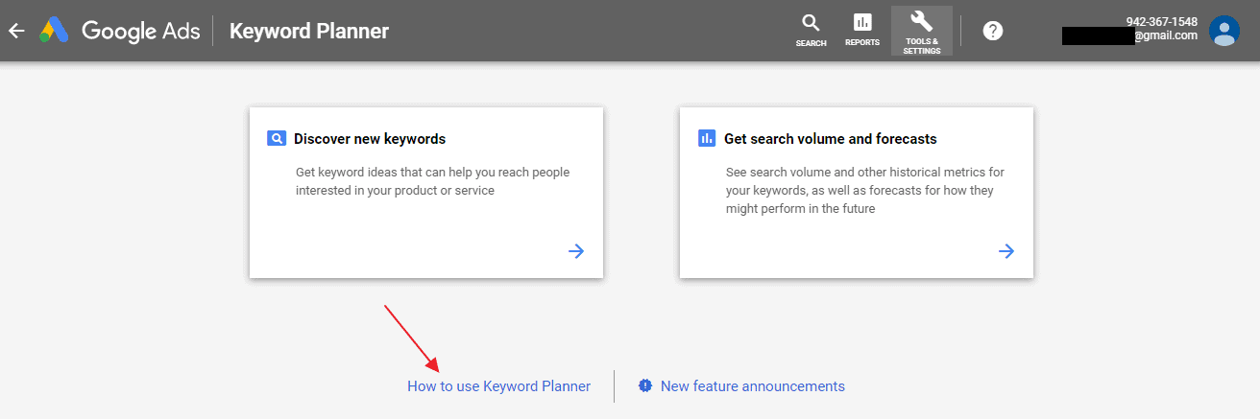Click the blue magnifier icon on Discover card
The height and width of the screenshot is (419, 1260).
(x=277, y=139)
